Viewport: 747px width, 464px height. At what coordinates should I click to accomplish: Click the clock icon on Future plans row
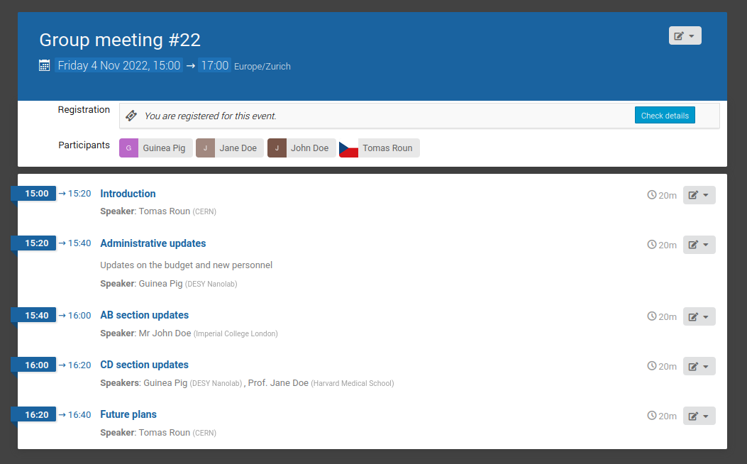[652, 415]
